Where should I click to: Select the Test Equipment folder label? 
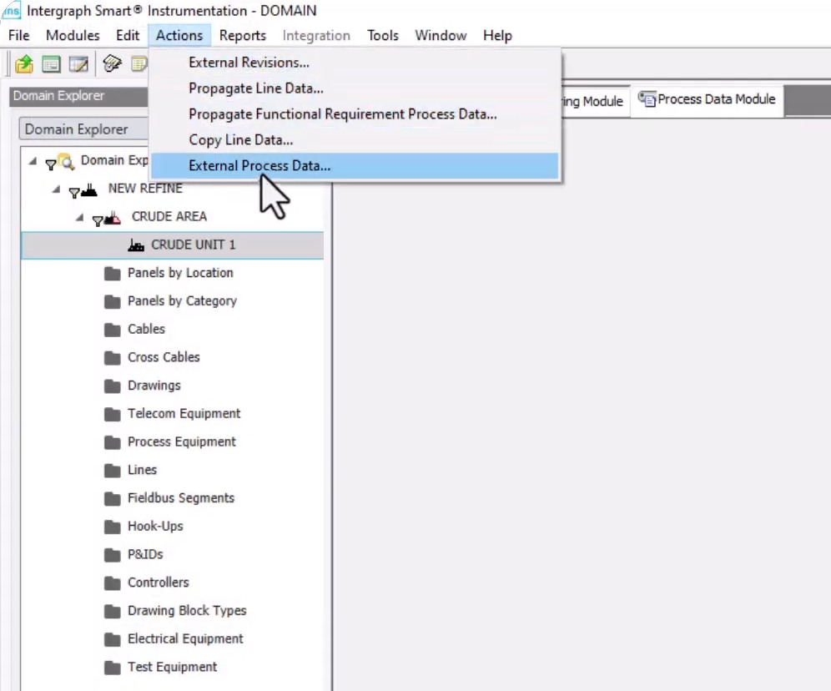[x=172, y=667]
